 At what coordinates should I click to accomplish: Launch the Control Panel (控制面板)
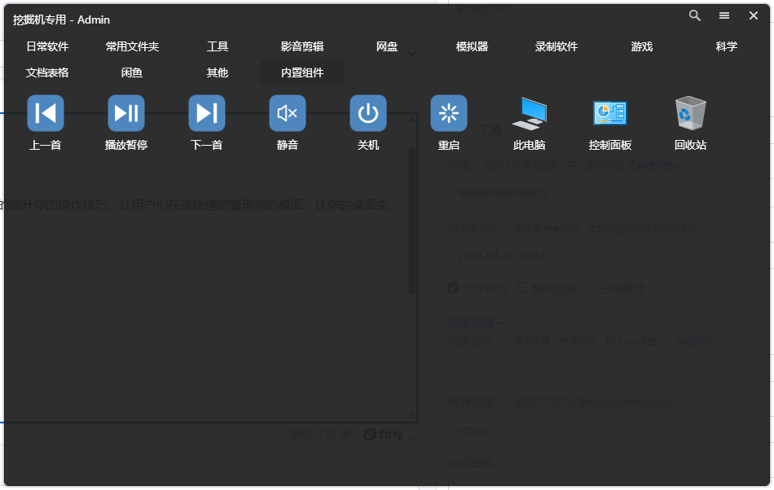pyautogui.click(x=610, y=113)
